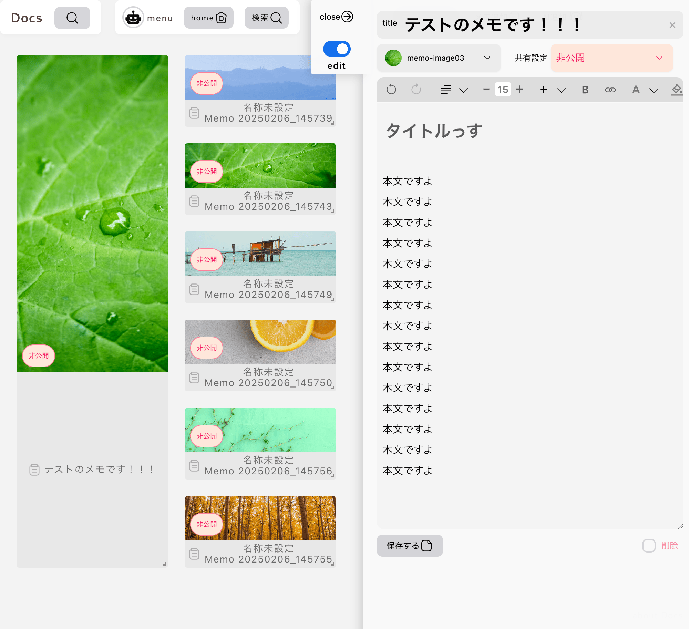Click the undo icon in editor toolbar
The width and height of the screenshot is (689, 629).
(391, 90)
